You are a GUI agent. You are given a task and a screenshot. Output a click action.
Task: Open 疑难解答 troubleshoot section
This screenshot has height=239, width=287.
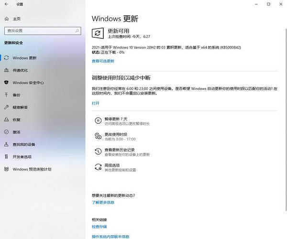pos(20,107)
